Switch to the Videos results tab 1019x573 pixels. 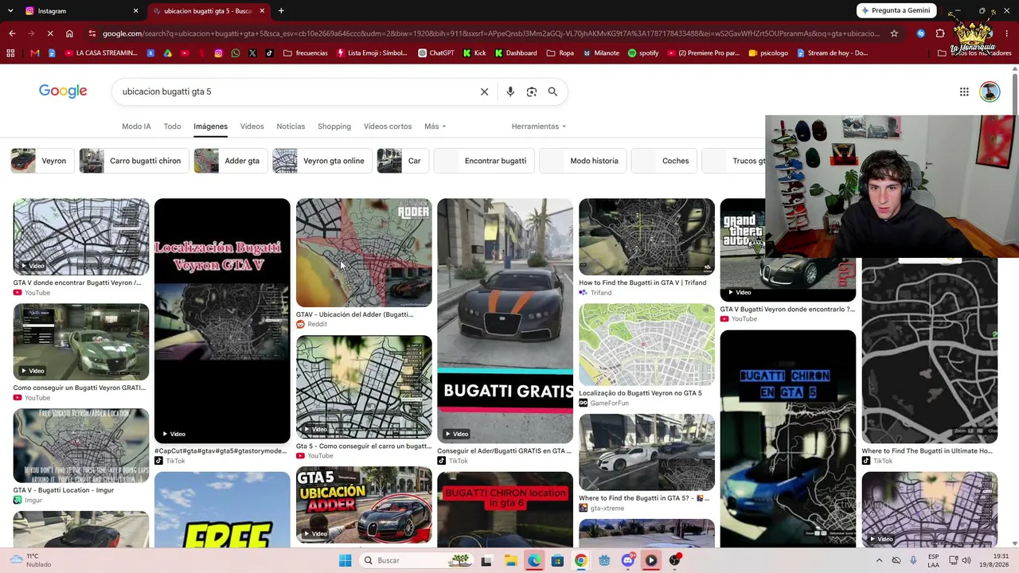pos(252,127)
